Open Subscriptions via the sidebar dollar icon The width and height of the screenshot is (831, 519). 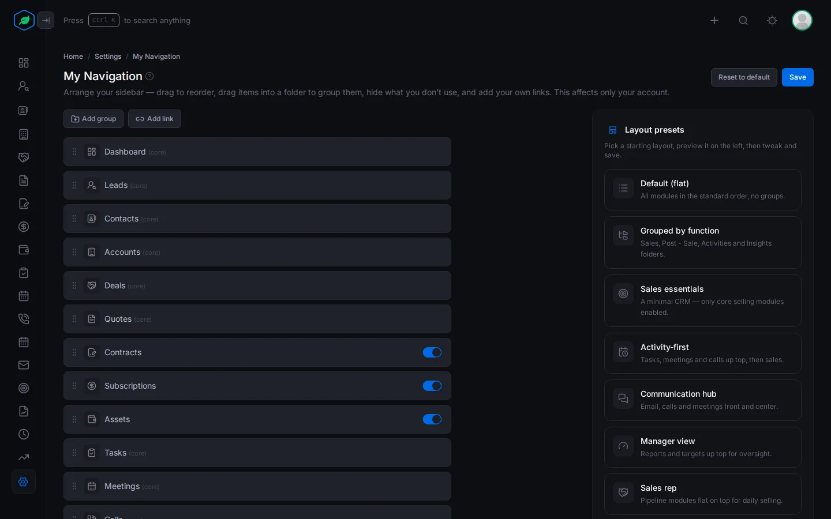[x=24, y=227]
